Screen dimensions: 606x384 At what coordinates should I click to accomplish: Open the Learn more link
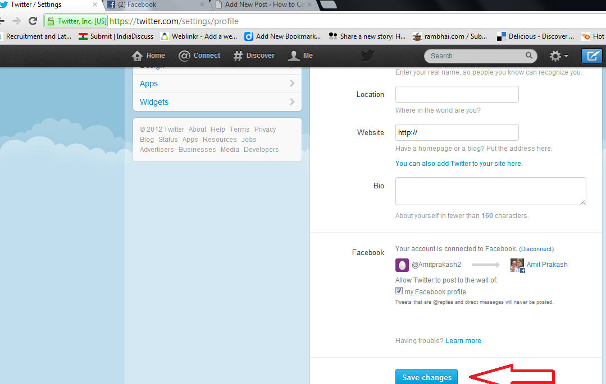(463, 341)
